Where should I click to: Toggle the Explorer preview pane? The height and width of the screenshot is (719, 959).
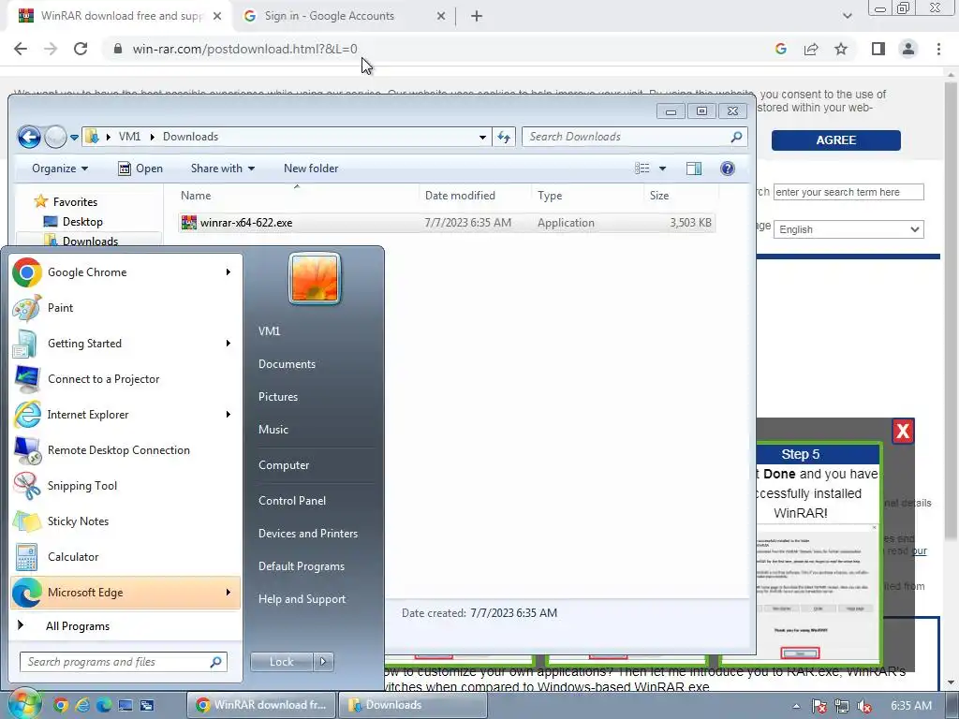694,169
